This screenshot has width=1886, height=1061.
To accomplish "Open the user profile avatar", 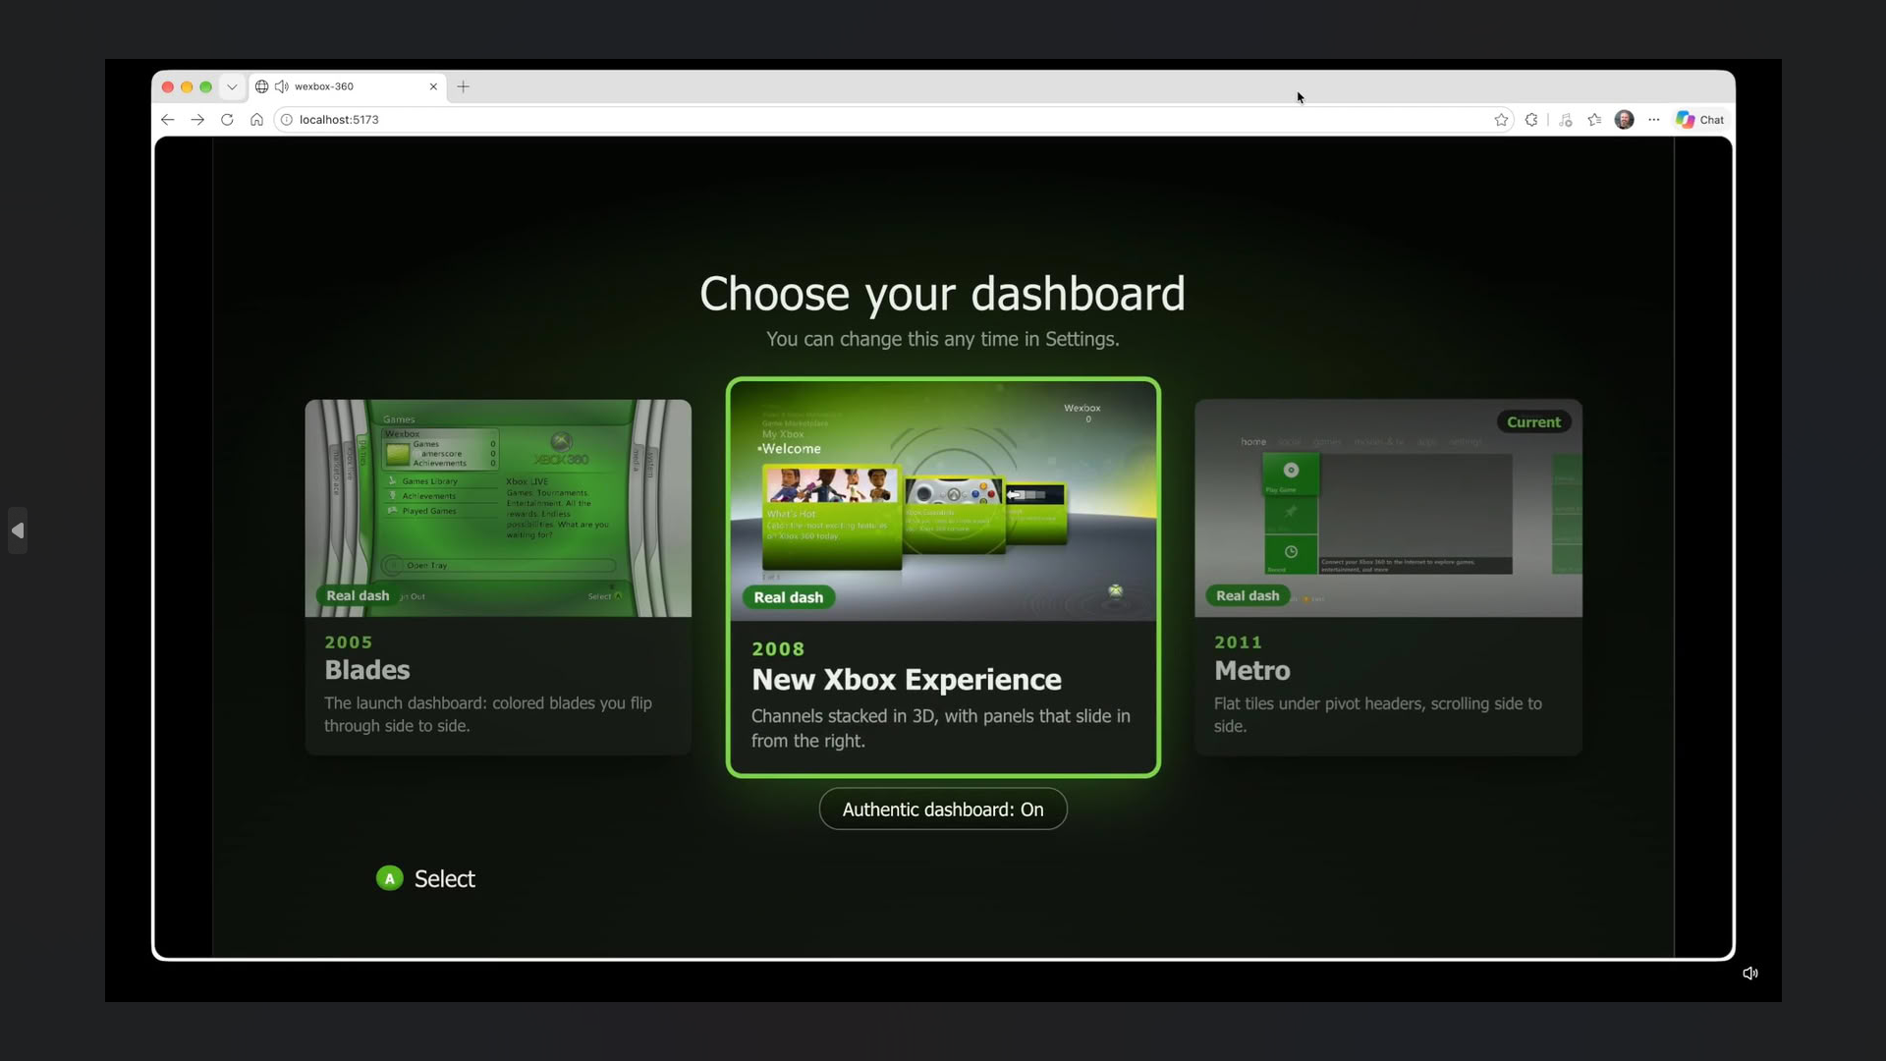I will pos(1624,120).
